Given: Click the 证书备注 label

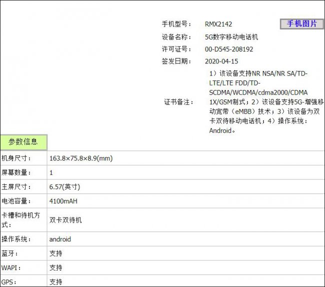Looking at the screenshot, I should click(x=178, y=102).
